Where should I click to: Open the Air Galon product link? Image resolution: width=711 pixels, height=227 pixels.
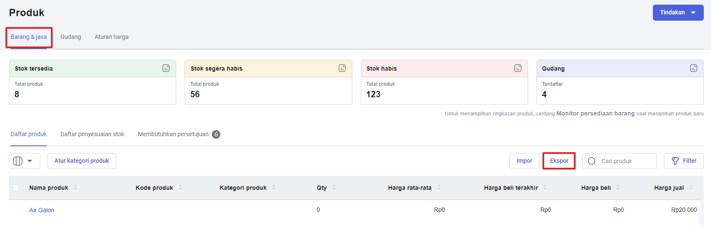pos(42,210)
